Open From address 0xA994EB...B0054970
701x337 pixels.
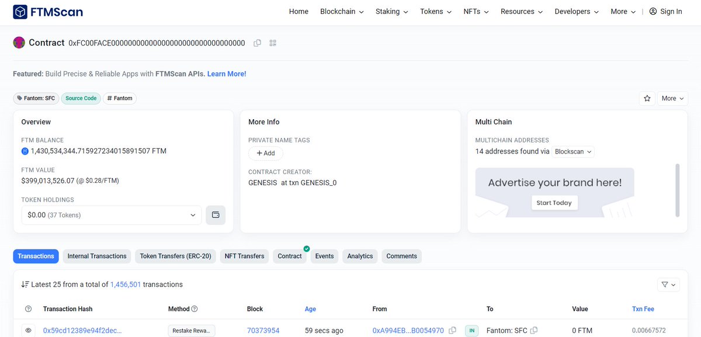point(408,331)
